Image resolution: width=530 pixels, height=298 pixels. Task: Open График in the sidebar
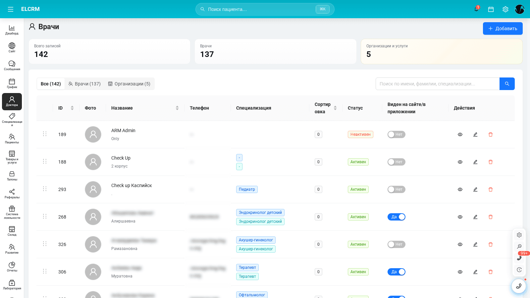(12, 84)
